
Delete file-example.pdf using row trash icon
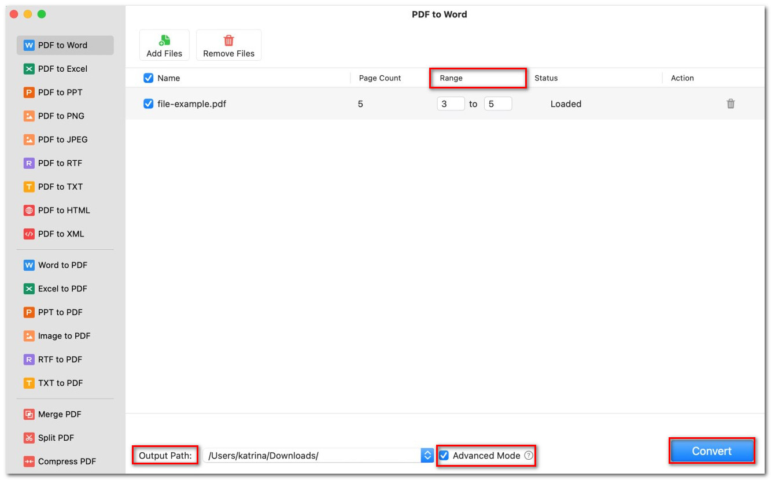click(731, 104)
